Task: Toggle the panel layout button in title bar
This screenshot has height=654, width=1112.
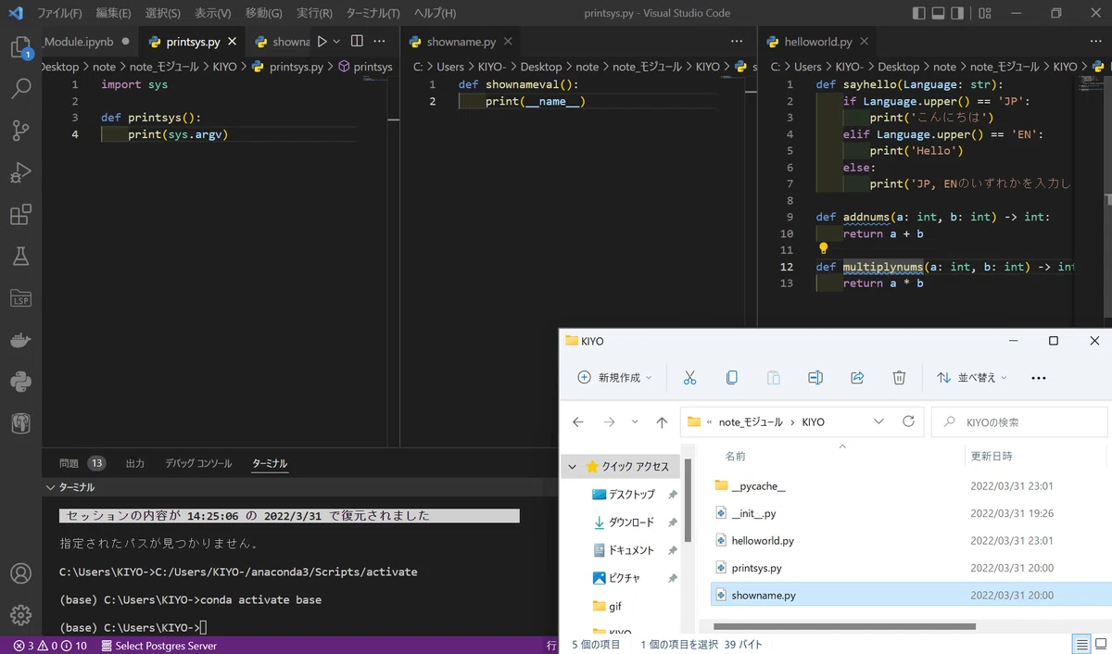Action: [x=939, y=13]
